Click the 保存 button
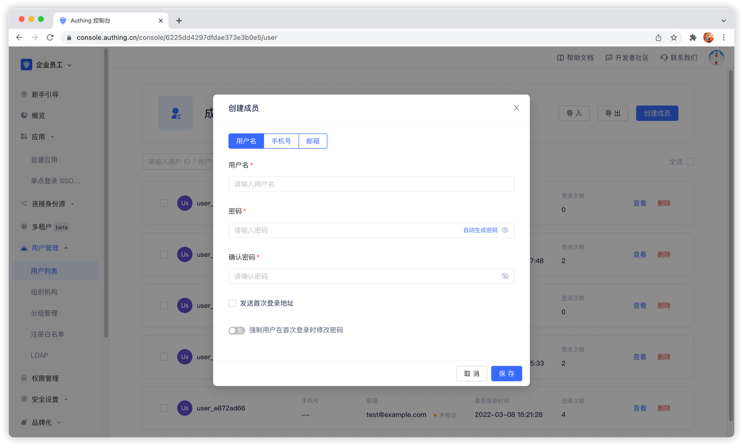This screenshot has width=743, height=446. coord(506,374)
